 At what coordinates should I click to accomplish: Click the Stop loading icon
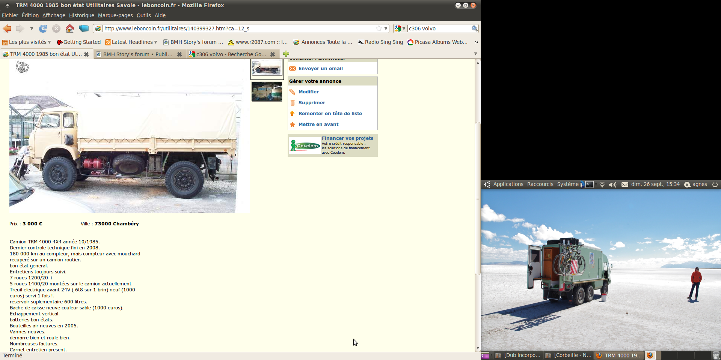coord(56,28)
